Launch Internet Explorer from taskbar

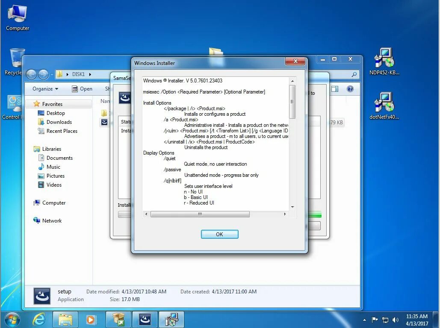(39, 319)
